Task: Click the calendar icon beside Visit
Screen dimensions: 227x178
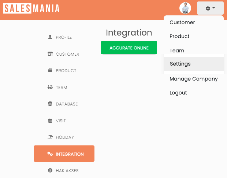Action: click(50, 121)
